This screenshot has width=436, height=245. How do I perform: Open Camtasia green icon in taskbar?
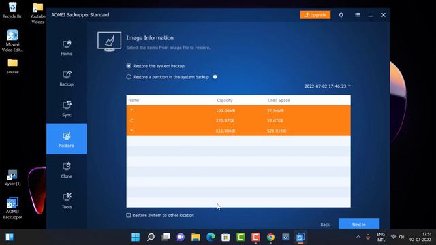[x=240, y=237]
